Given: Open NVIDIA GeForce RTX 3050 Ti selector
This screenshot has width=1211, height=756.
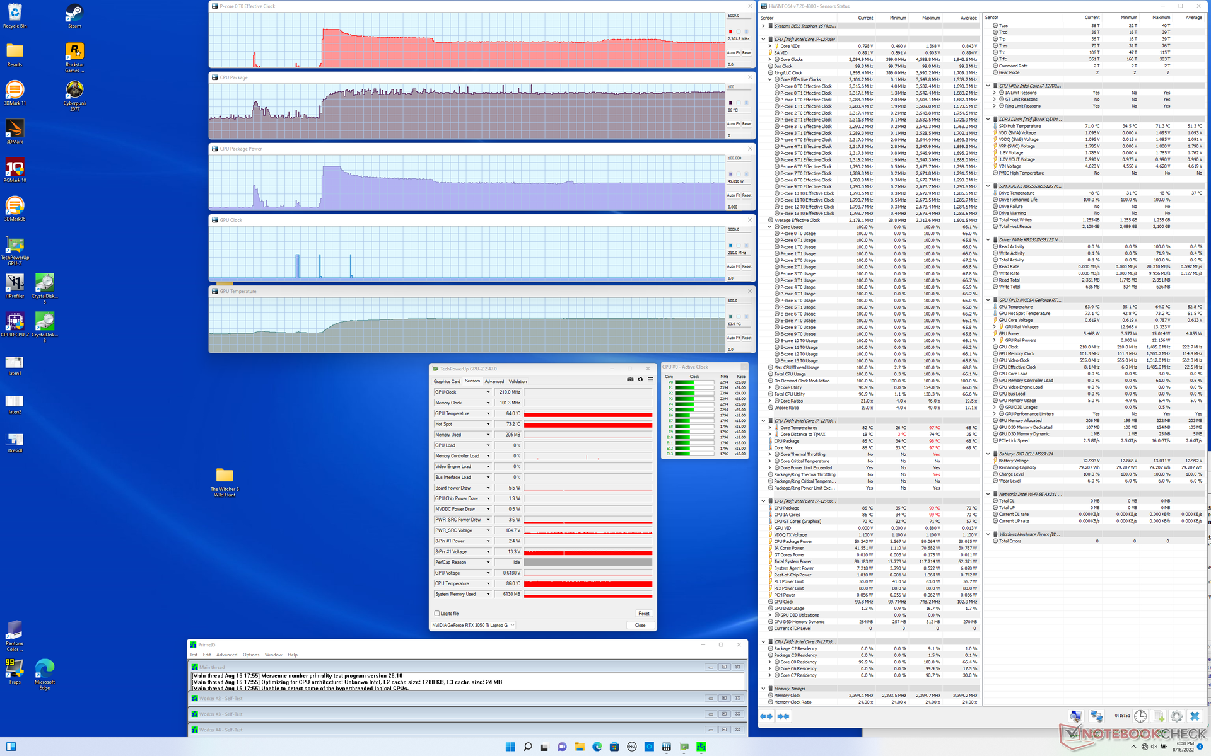Looking at the screenshot, I should click(473, 625).
